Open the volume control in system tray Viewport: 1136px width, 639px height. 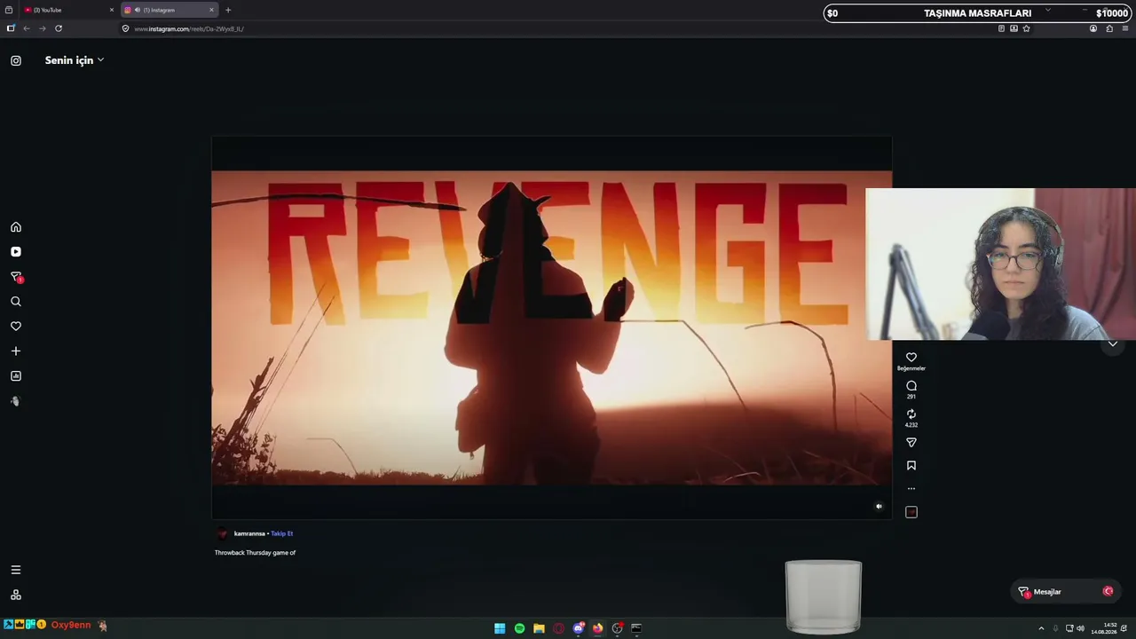1080,628
